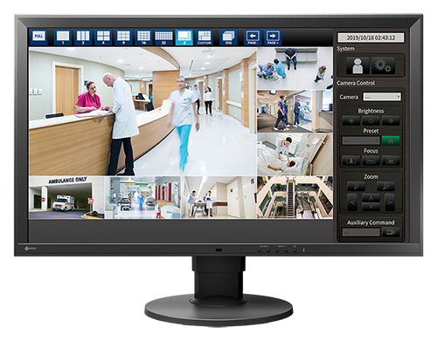This screenshot has height=341, width=437.
Task: Select the emergency ward hallway camera feed
Action: point(142,197)
